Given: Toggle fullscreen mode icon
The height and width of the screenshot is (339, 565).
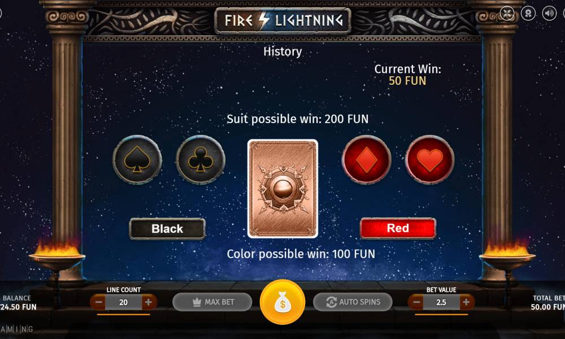Looking at the screenshot, I should (x=507, y=14).
